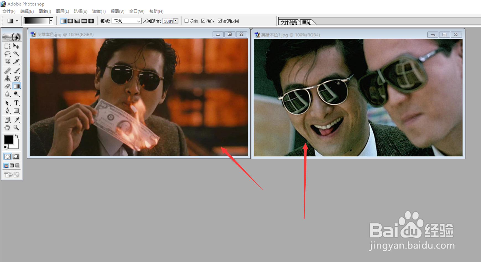This screenshot has height=262, width=481.
Task: Select the Crop tool
Action: tap(7, 61)
